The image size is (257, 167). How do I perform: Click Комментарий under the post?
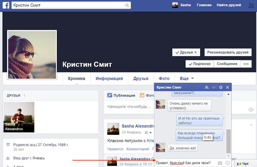[x=138, y=149]
